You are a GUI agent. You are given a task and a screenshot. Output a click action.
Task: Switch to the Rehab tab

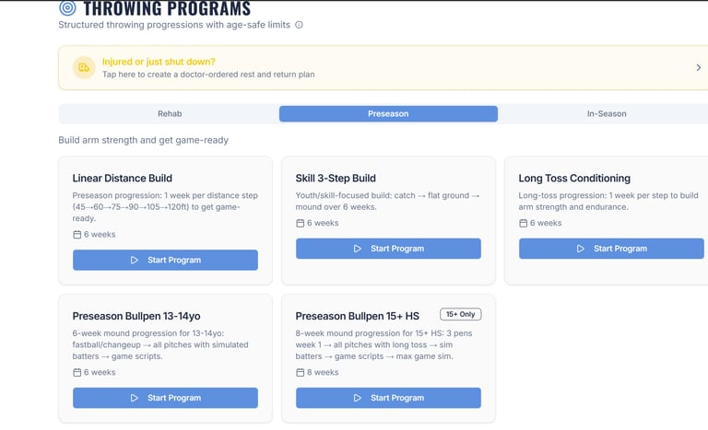170,113
